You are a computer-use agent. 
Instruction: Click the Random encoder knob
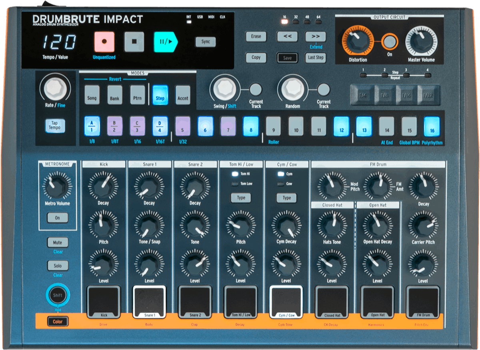pos(292,89)
